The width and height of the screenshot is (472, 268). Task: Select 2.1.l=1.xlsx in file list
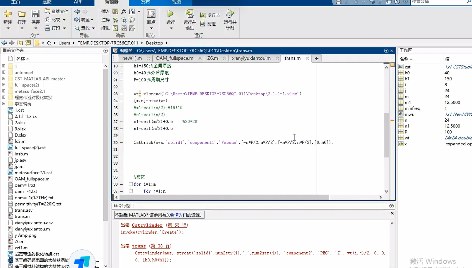[x=26, y=116]
